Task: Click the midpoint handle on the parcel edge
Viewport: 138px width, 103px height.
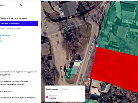Action: pos(93,62)
